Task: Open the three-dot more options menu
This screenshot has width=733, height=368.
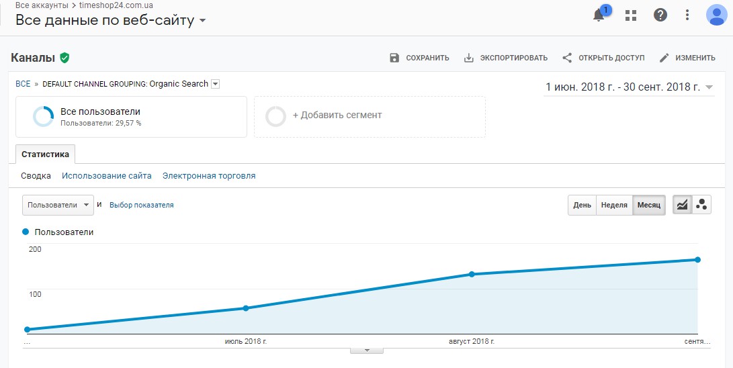Action: click(687, 15)
